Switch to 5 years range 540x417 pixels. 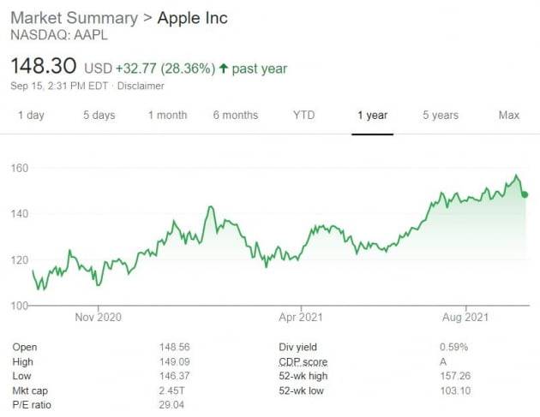click(440, 116)
